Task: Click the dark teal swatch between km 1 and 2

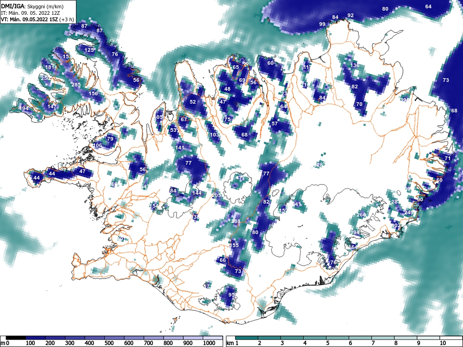Action: (x=247, y=338)
